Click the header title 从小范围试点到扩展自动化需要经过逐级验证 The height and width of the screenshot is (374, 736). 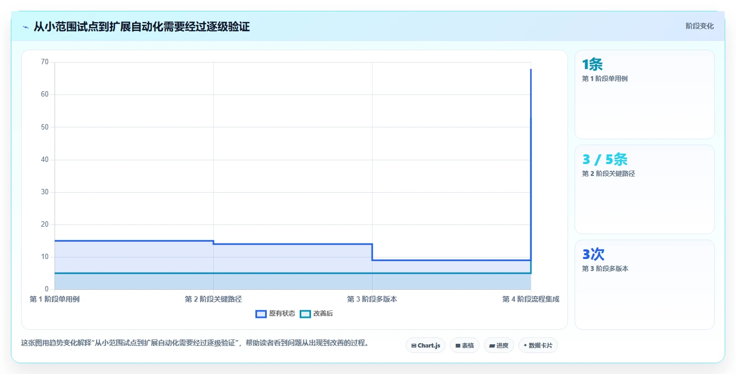click(x=141, y=26)
